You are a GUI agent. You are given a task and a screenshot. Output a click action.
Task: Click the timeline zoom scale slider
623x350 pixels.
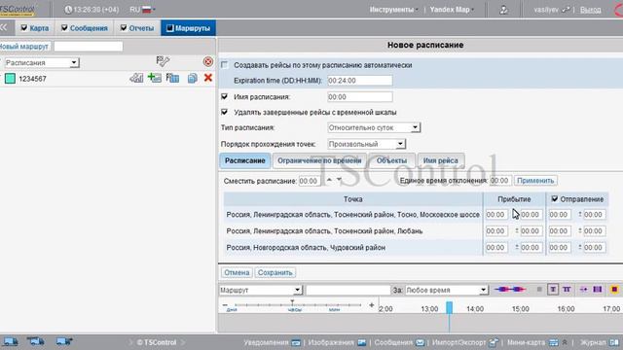point(298,305)
